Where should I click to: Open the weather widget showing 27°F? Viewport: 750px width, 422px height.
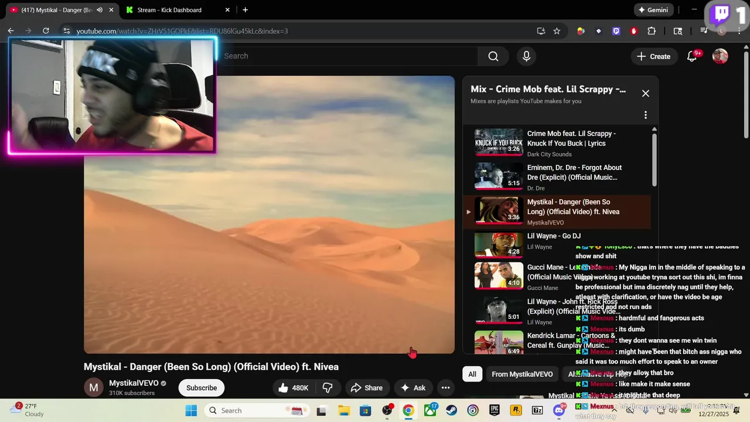click(x=27, y=410)
